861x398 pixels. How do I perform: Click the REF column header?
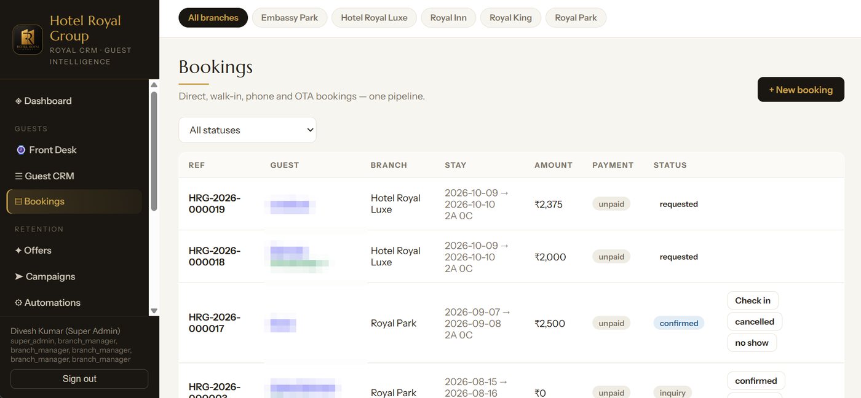pos(197,165)
